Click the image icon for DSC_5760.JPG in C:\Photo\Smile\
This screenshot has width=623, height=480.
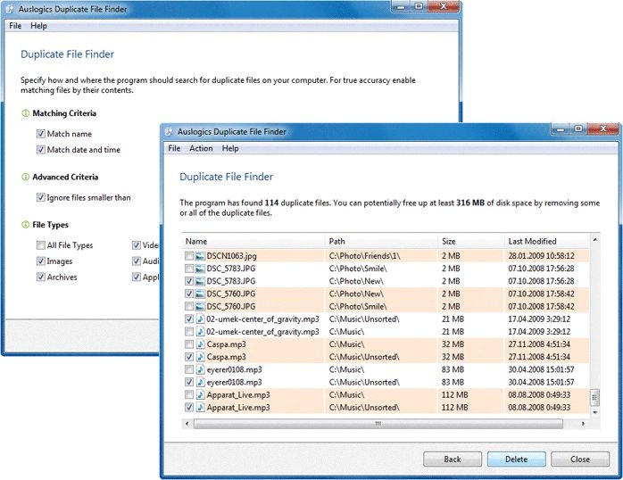click(200, 307)
